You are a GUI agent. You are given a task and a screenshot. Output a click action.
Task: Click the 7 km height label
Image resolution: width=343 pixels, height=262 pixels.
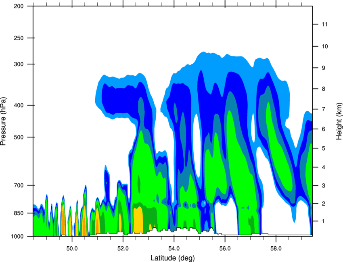pos(324,109)
